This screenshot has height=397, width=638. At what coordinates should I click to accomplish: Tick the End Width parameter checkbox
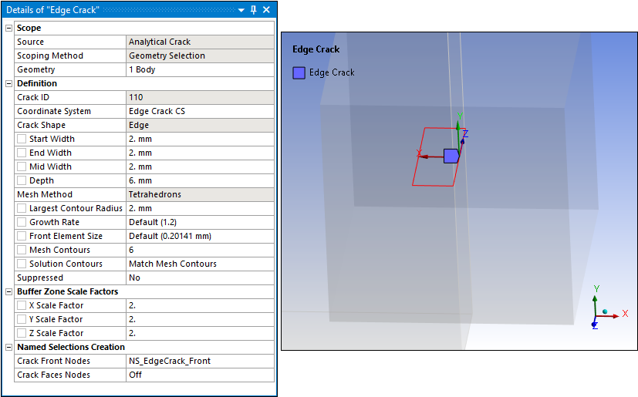(22, 153)
